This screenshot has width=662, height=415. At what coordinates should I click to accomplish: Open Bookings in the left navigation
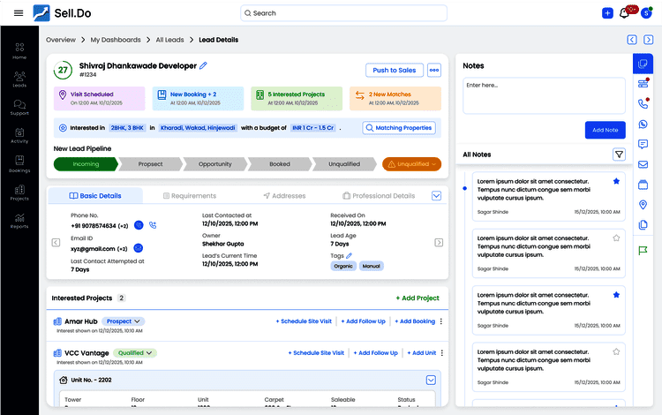[x=19, y=164]
